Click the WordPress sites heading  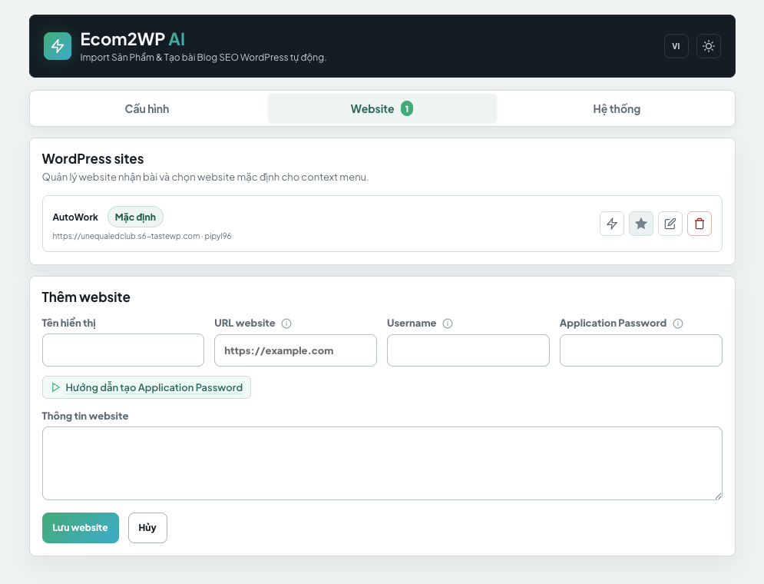point(93,159)
